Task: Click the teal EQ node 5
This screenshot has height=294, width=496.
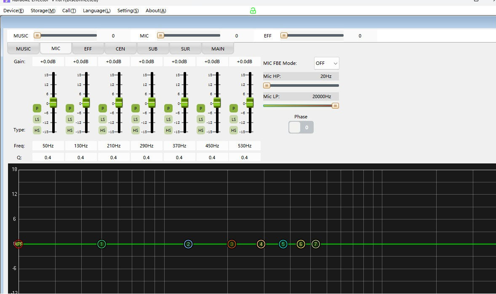Action: 283,244
